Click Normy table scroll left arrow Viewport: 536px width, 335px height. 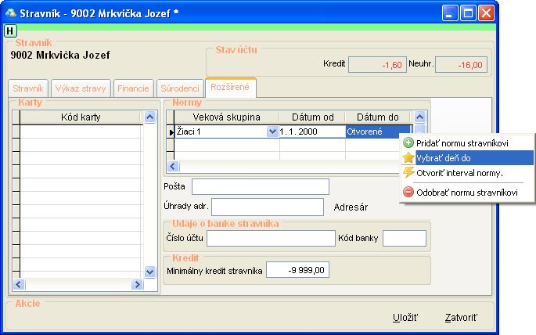tap(173, 167)
